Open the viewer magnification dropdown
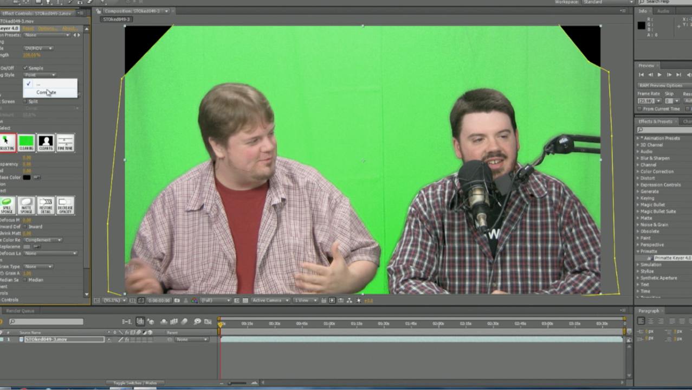The height and width of the screenshot is (390, 692). tap(114, 300)
